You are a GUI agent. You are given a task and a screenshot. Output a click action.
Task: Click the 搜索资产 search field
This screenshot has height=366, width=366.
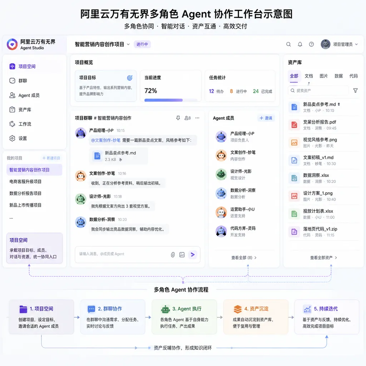318,90
